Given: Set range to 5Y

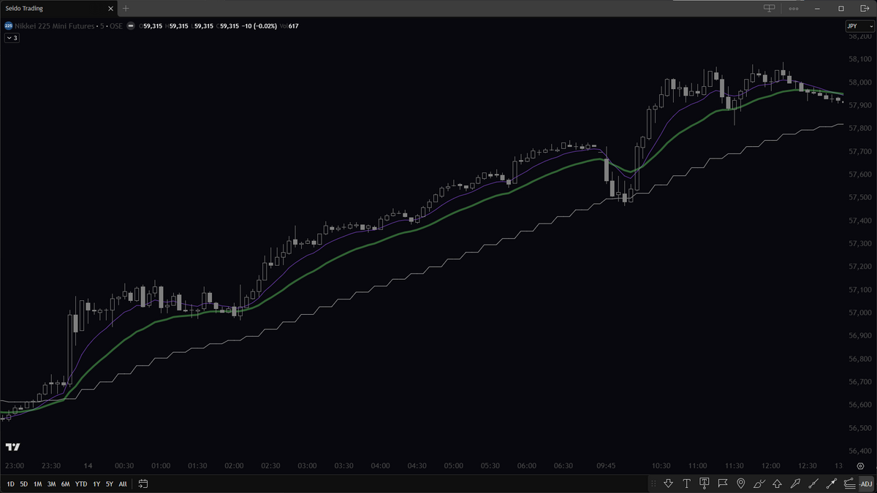Looking at the screenshot, I should [109, 484].
